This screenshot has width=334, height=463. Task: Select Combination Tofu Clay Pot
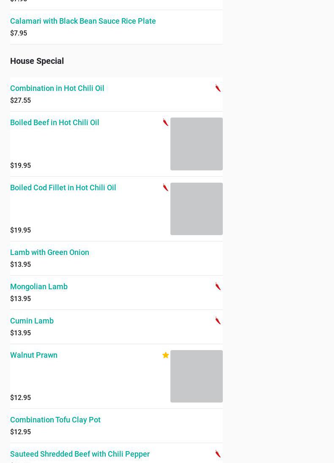55,420
